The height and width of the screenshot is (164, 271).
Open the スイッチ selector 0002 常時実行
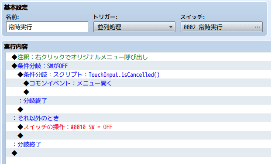(222, 27)
